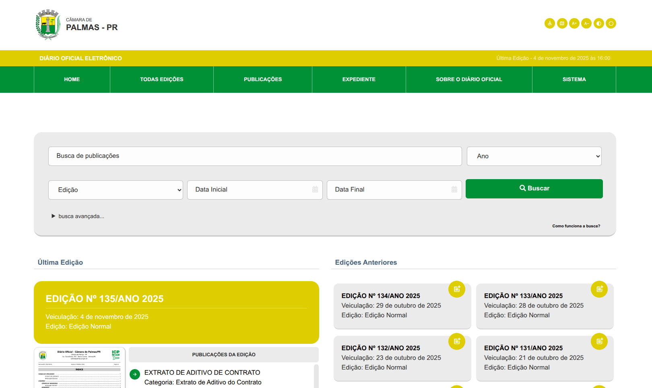
Task: Open SISTEMA menu item
Action: click(x=574, y=80)
